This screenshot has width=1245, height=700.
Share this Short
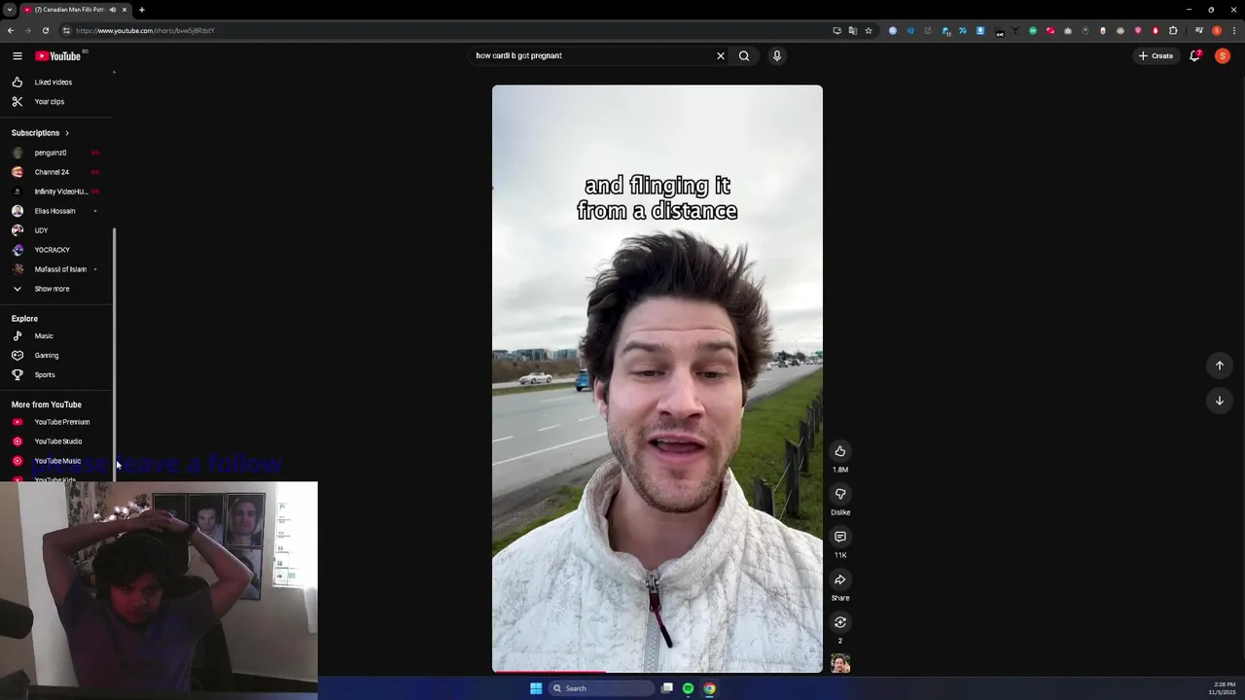(x=840, y=579)
